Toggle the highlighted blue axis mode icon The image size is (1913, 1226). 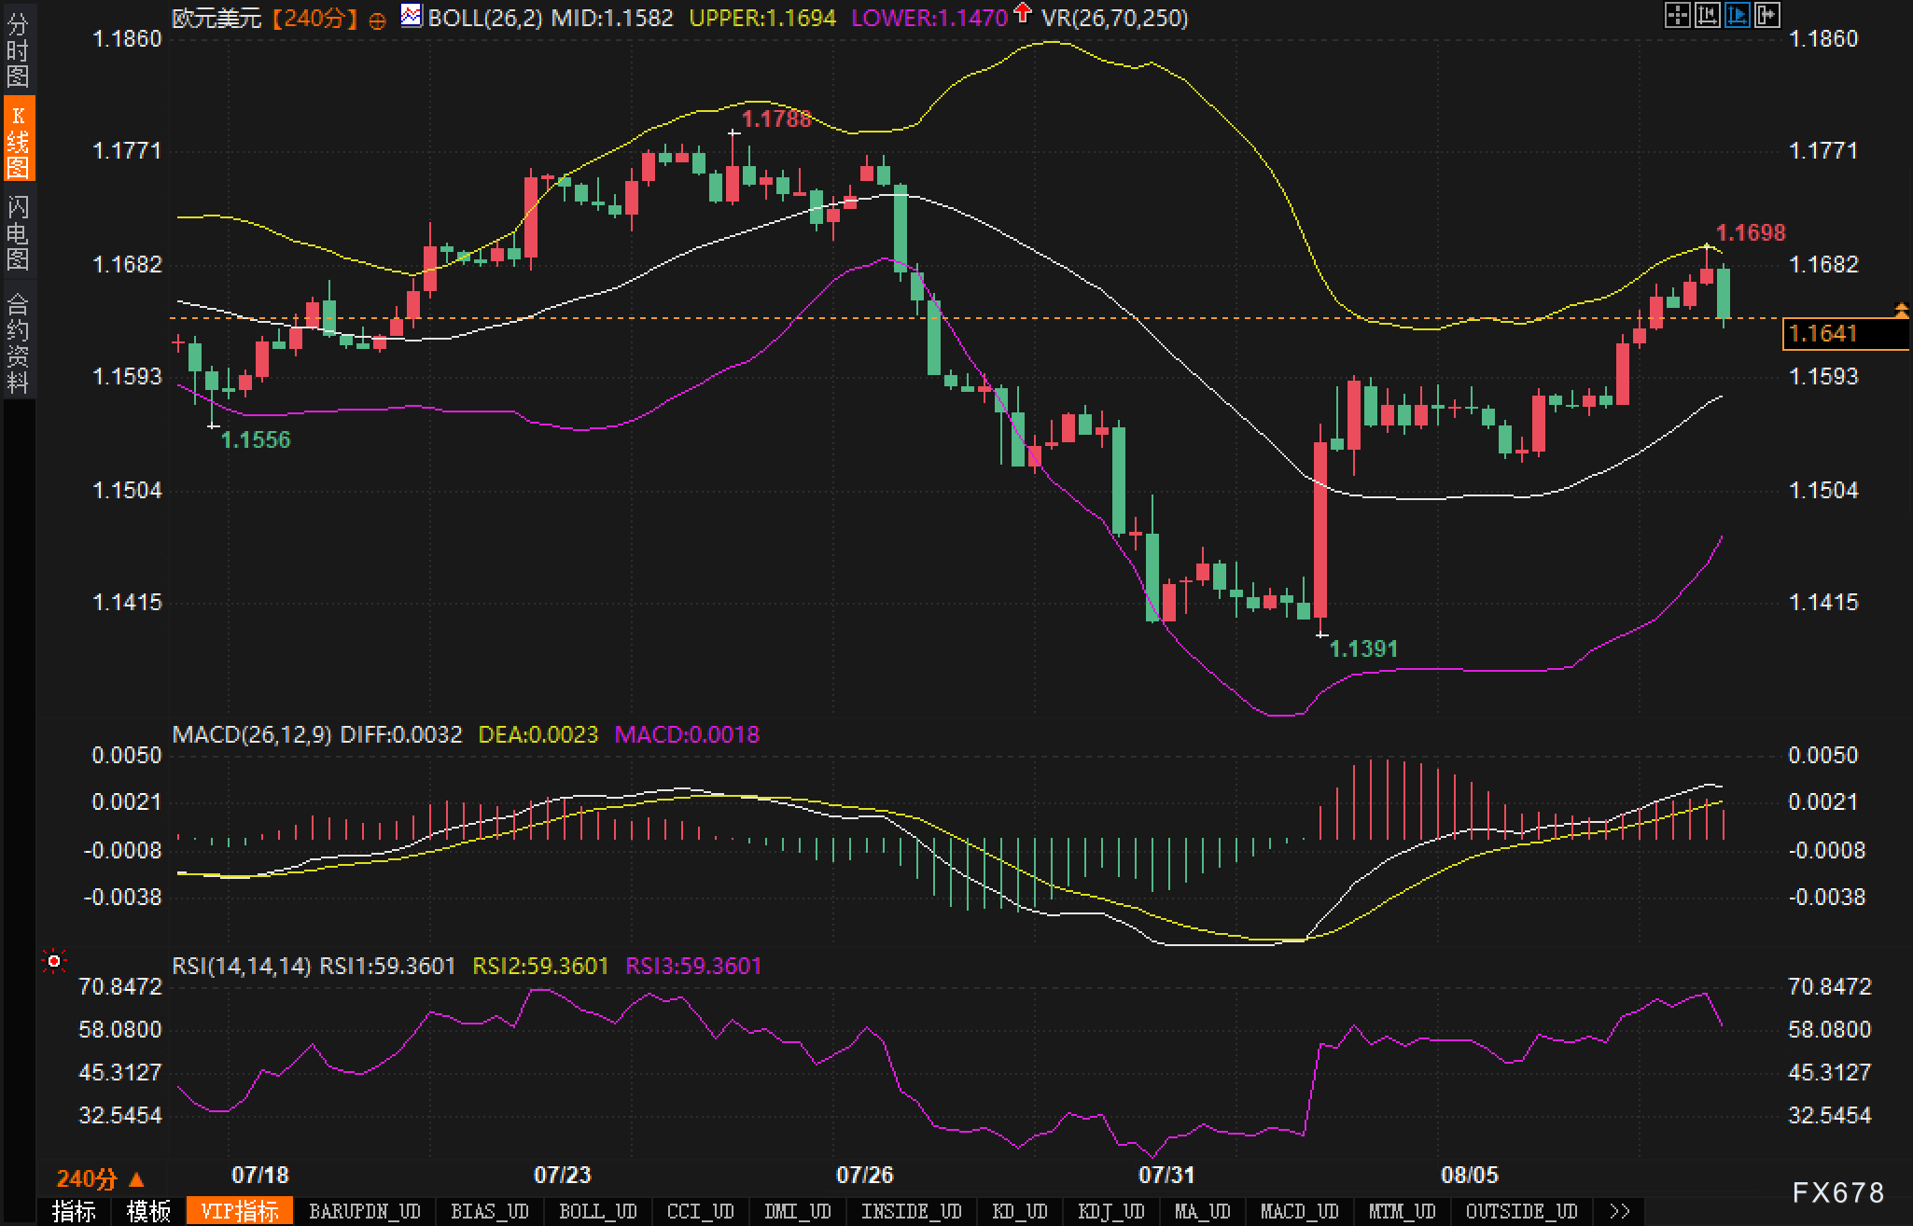[x=1737, y=15]
